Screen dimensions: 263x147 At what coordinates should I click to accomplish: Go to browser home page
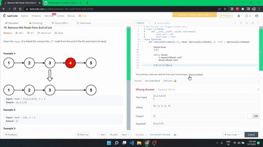pos(20,9)
